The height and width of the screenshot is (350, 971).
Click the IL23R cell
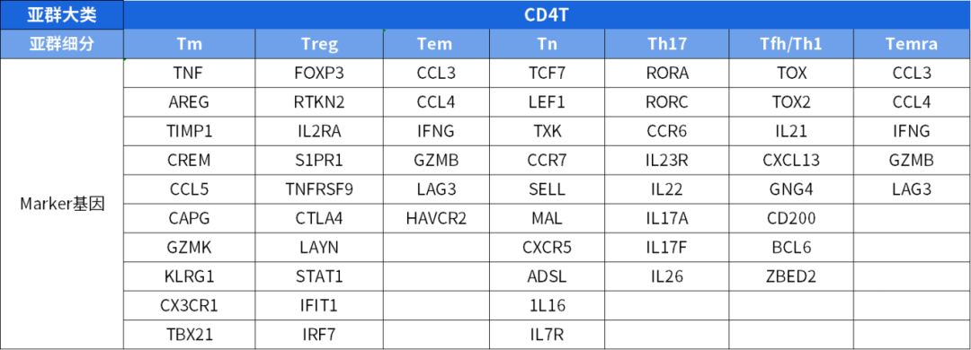pyautogui.click(x=667, y=160)
